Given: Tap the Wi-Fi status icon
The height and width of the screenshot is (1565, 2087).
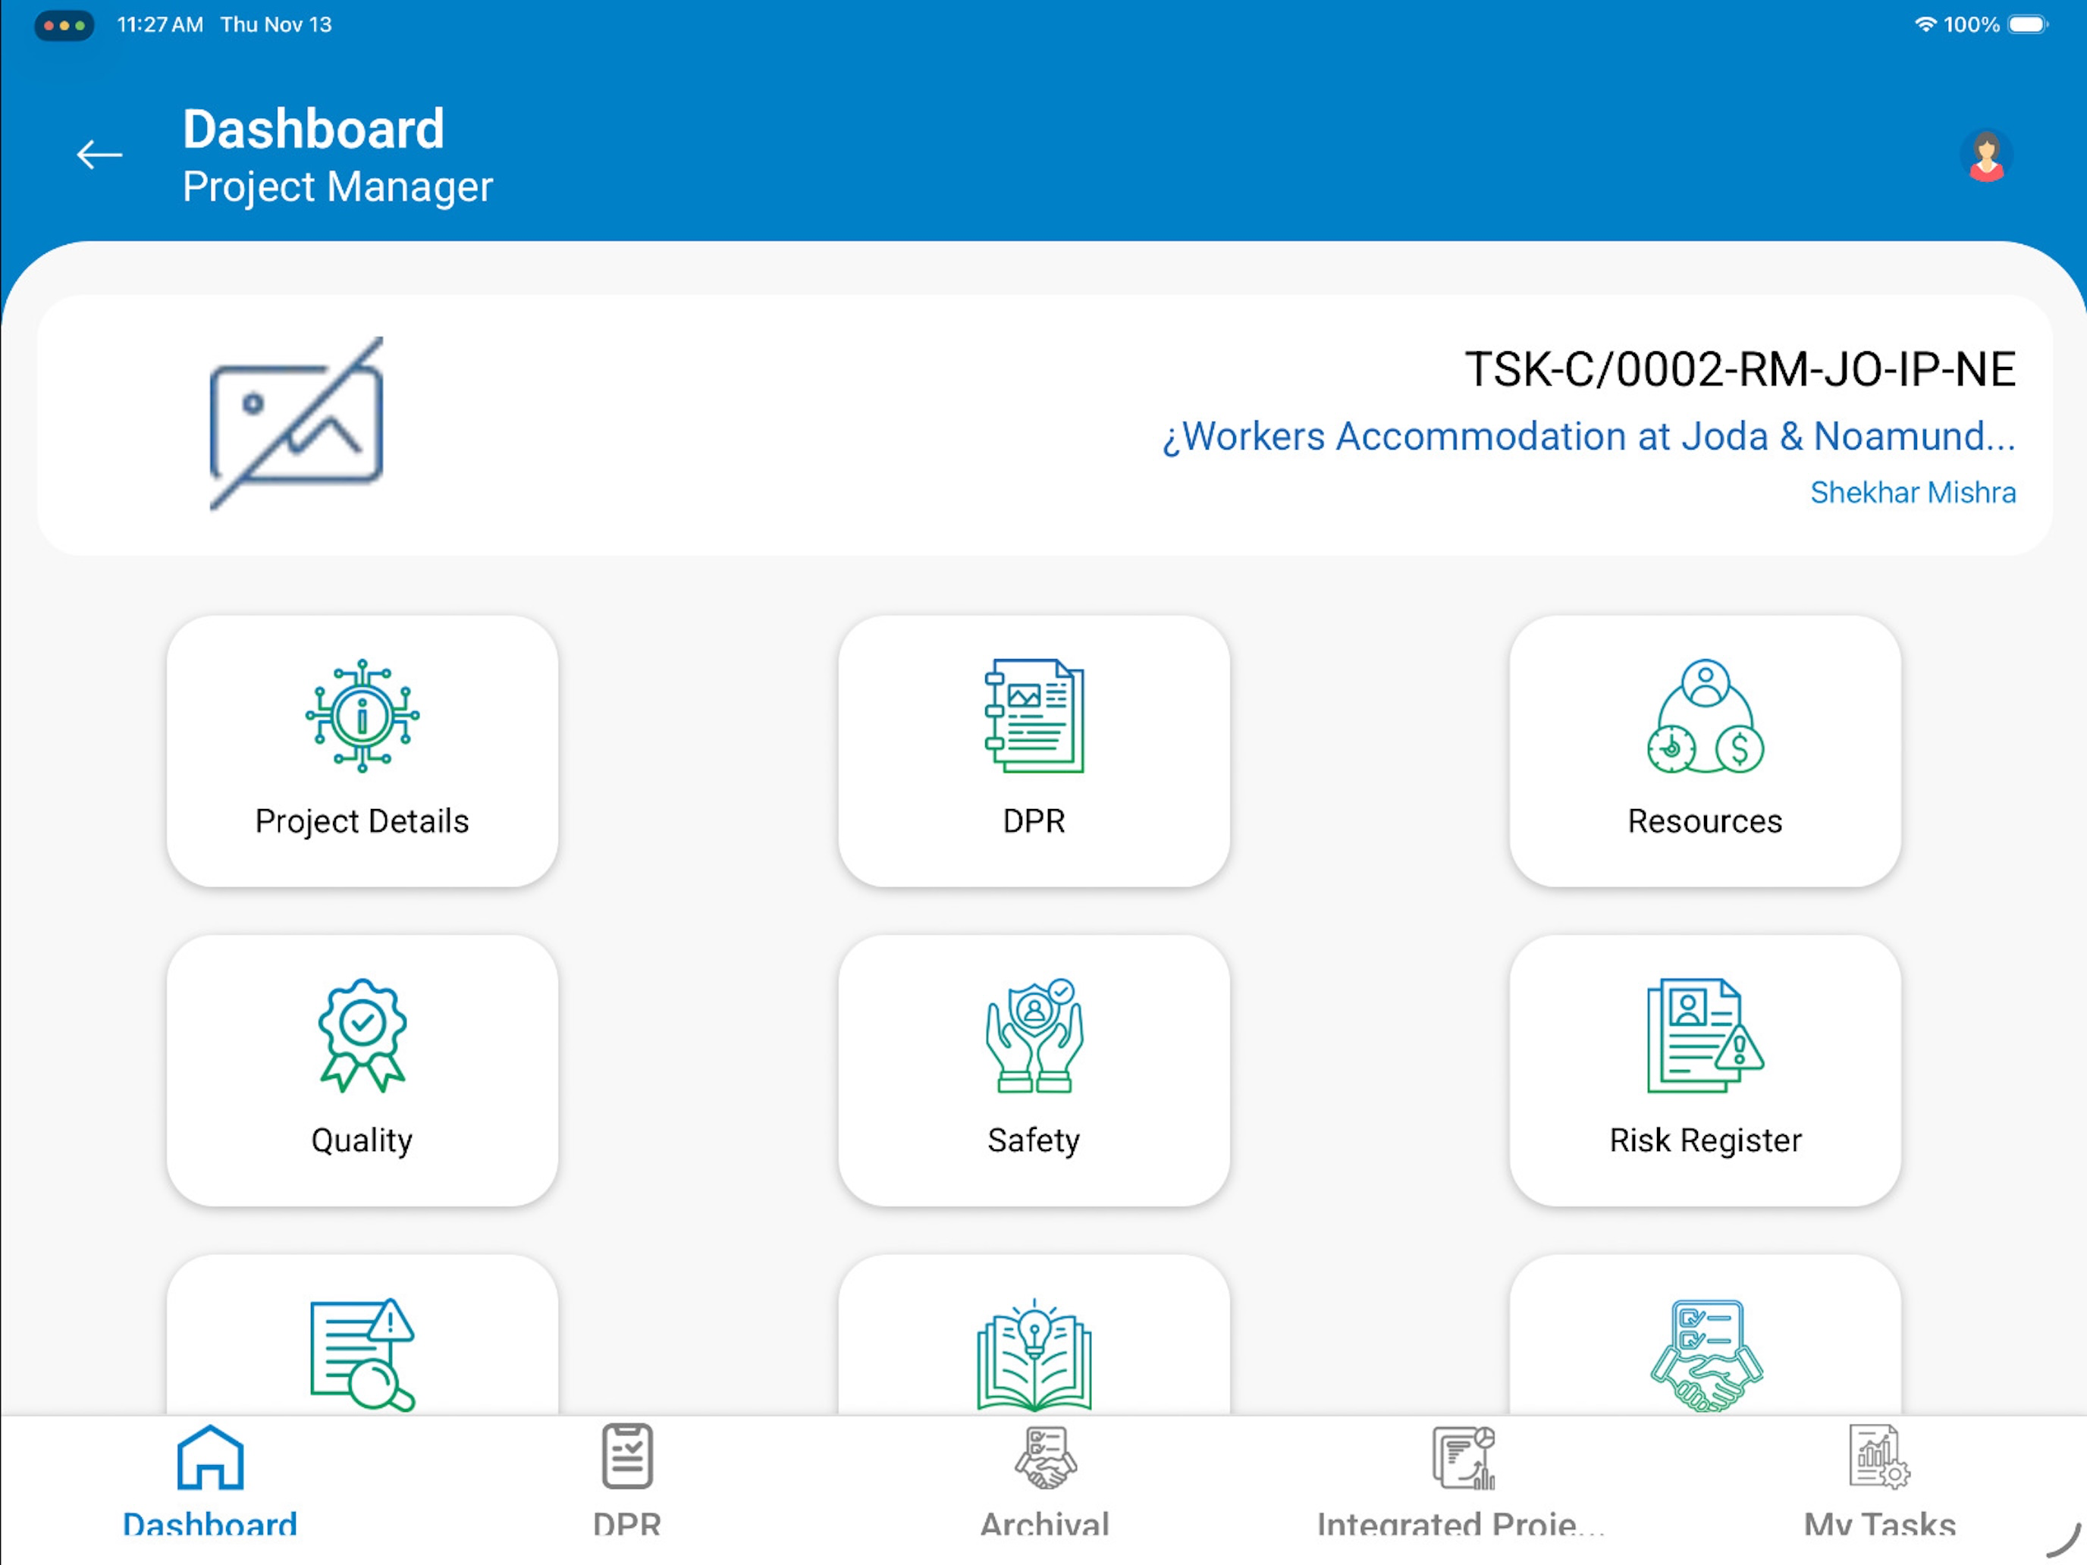Looking at the screenshot, I should pos(1925,24).
